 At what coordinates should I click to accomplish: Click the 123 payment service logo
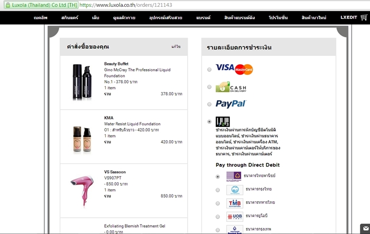tap(223, 122)
